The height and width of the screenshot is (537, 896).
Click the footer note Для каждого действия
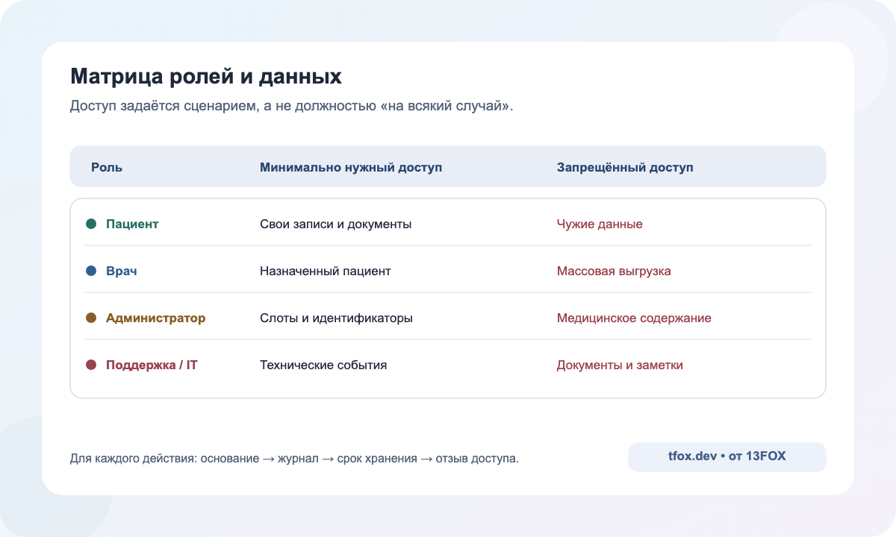click(294, 458)
